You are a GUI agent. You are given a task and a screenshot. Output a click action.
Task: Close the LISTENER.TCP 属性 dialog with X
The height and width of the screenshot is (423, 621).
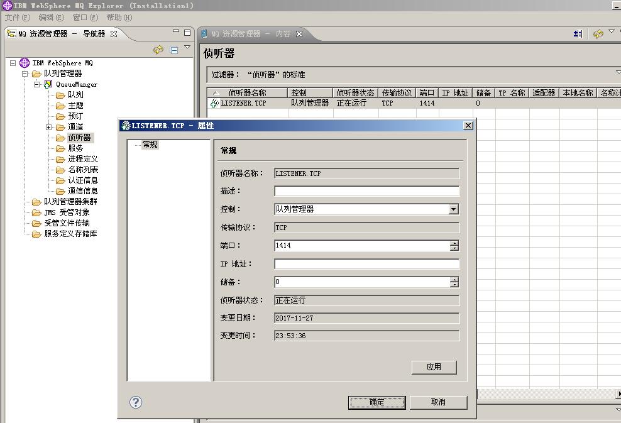click(468, 126)
